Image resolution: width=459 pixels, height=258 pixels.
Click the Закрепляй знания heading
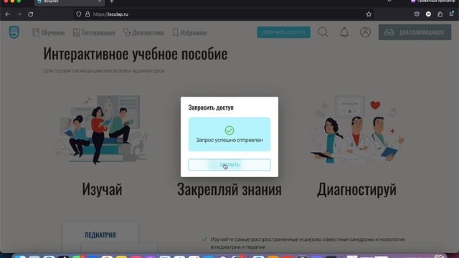(x=229, y=189)
